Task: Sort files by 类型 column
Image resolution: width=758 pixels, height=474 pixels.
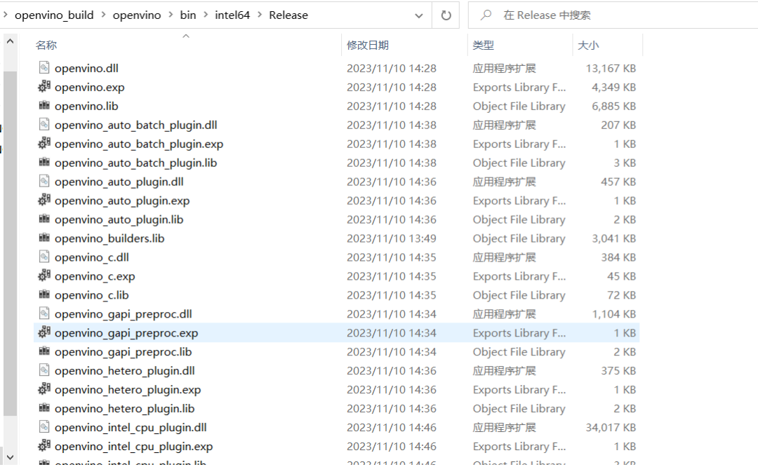Action: (484, 45)
